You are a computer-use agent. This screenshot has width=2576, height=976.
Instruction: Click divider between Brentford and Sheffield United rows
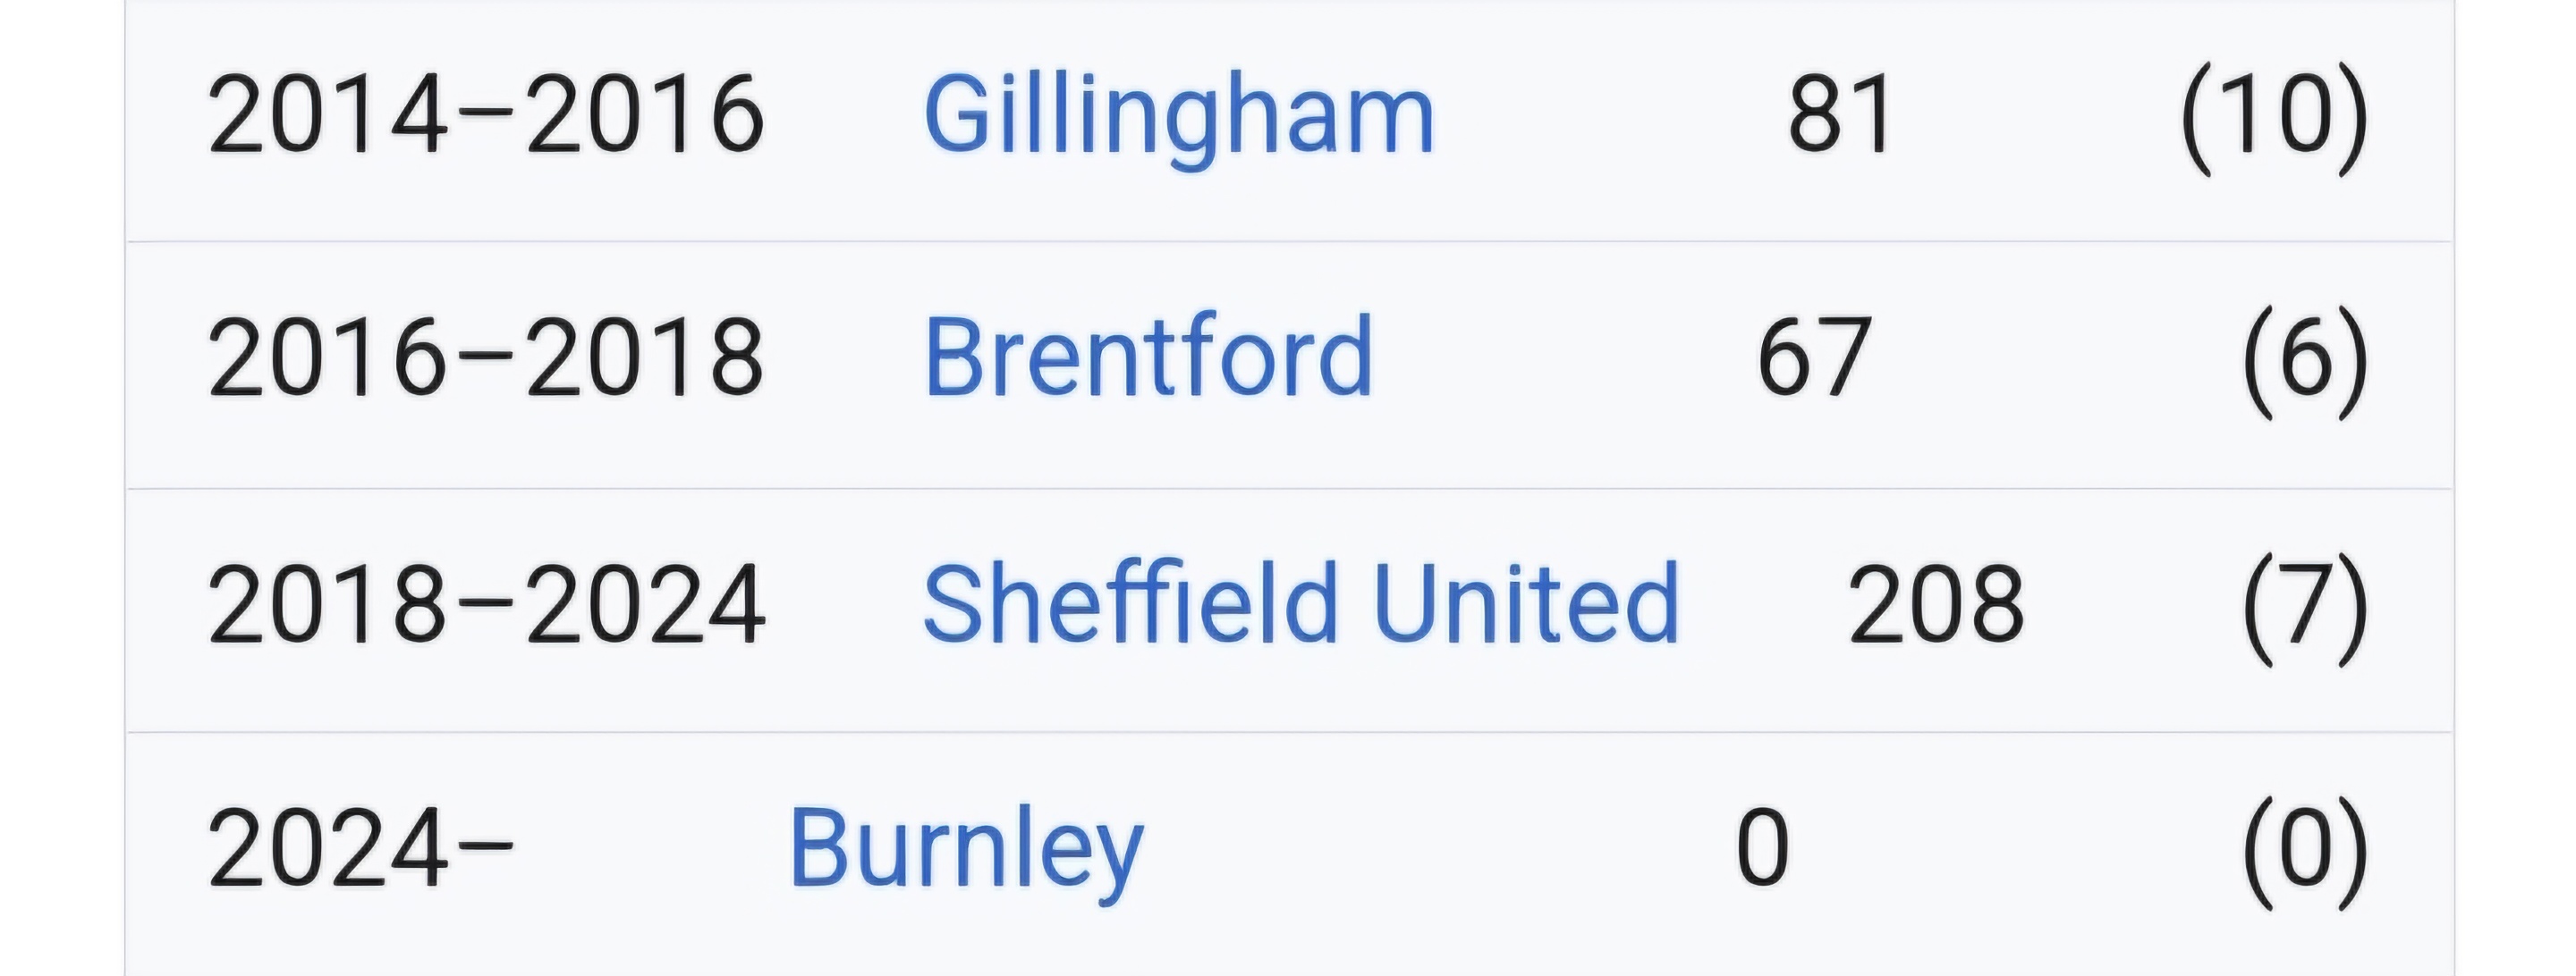point(1288,489)
